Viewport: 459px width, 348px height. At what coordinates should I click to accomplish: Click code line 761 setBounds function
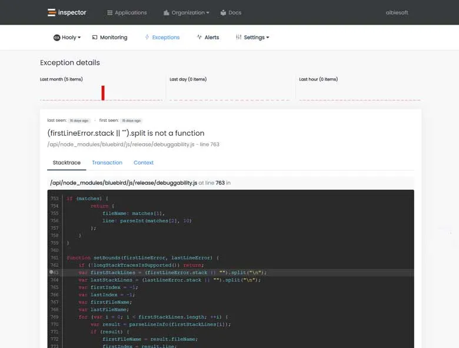pos(143,257)
